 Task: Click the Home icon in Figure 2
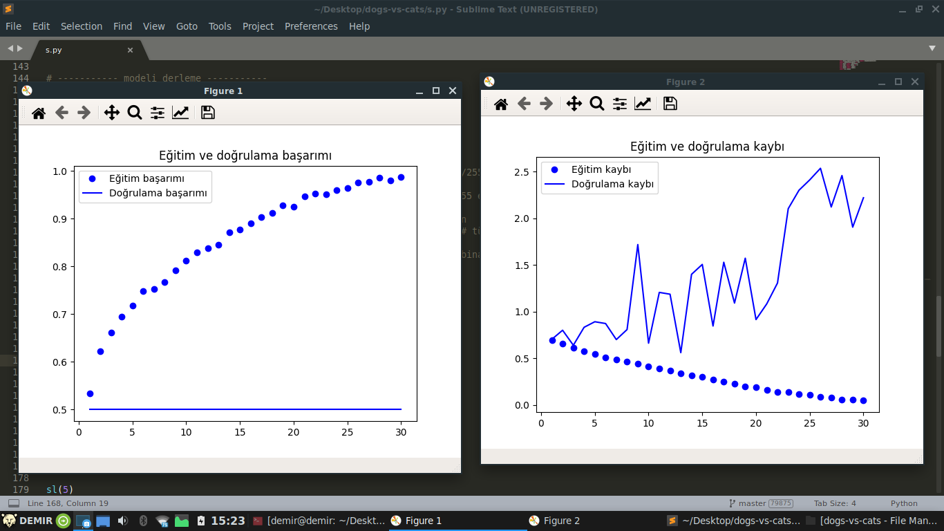coord(501,104)
